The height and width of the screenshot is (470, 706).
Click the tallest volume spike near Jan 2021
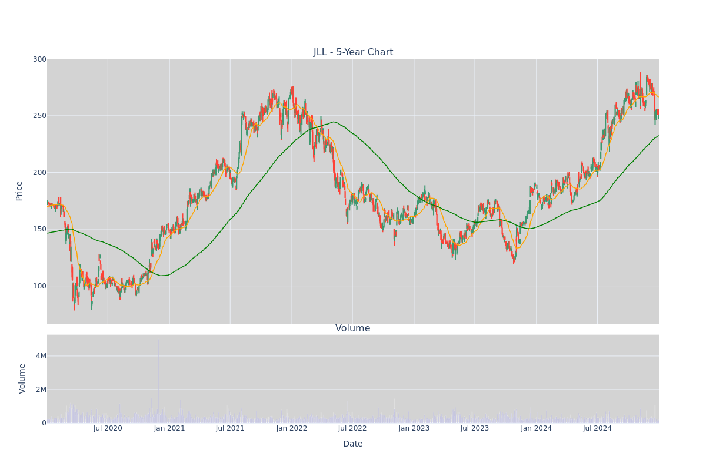(x=158, y=381)
